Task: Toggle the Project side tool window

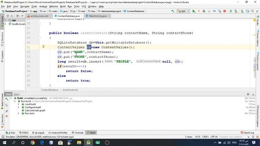Action: (x=2, y=21)
